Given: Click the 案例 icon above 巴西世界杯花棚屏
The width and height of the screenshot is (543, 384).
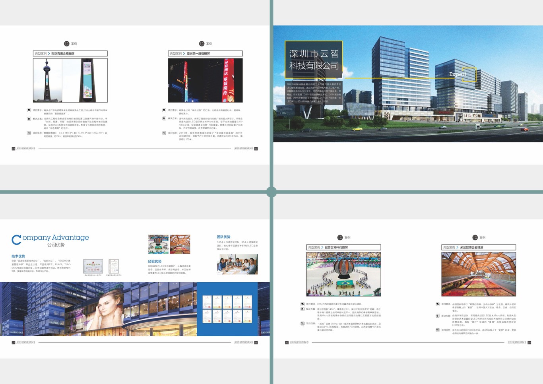Looking at the screenshot, I should click(x=340, y=238).
